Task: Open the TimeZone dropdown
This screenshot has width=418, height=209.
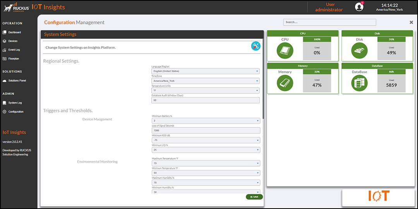Action: click(x=205, y=81)
